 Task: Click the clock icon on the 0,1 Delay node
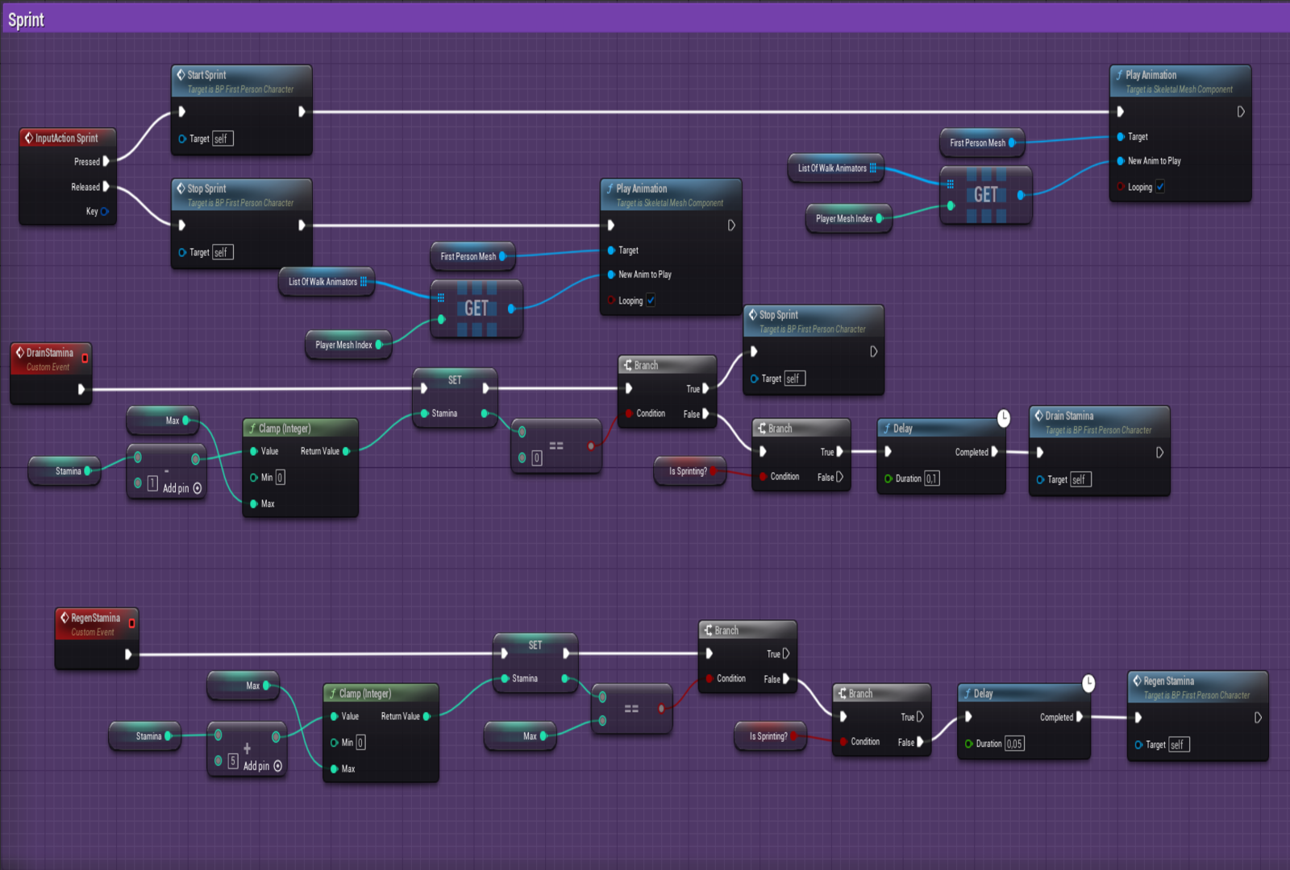(x=1003, y=417)
